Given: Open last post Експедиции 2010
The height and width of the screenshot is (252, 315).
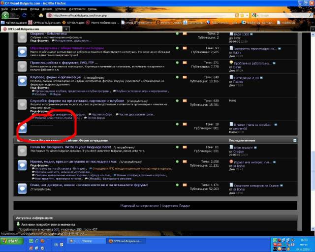Looking at the screenshot, I should pos(246,78).
